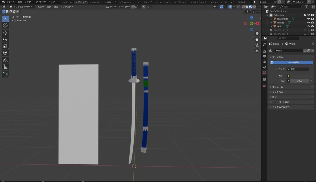Click the new World datablock copy icon

tap(309, 51)
